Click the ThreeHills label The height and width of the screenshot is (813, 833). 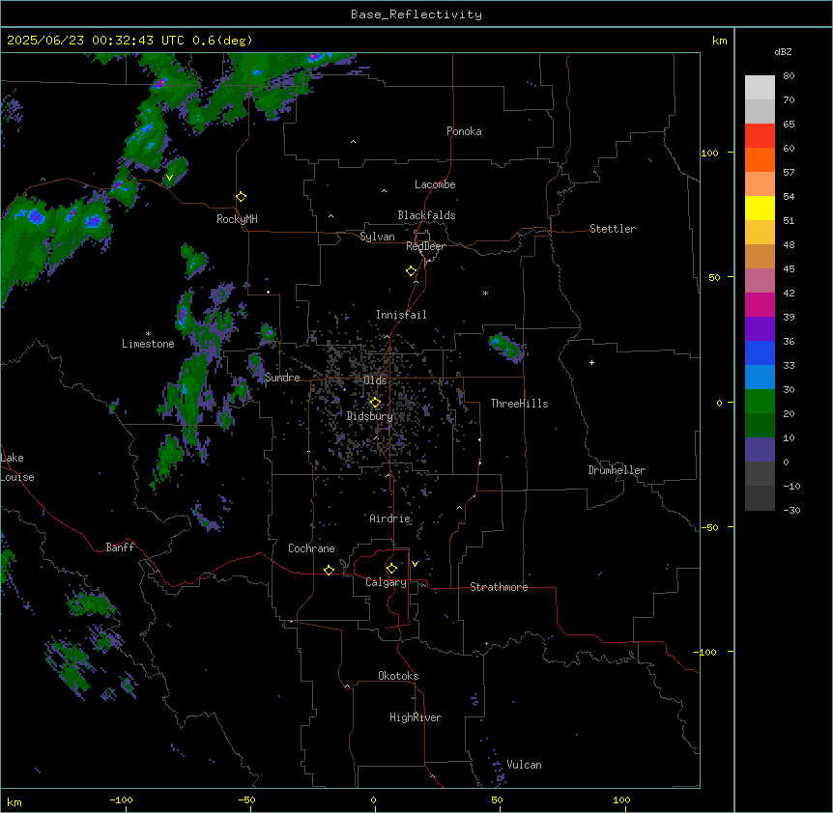[x=519, y=404]
